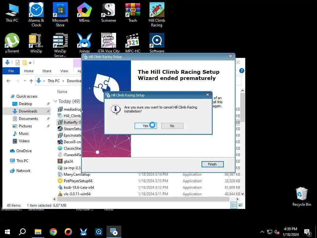Click This PC in address breadcrumb
Image resolution: width=317 pixels, height=238 pixels.
[x=54, y=81]
